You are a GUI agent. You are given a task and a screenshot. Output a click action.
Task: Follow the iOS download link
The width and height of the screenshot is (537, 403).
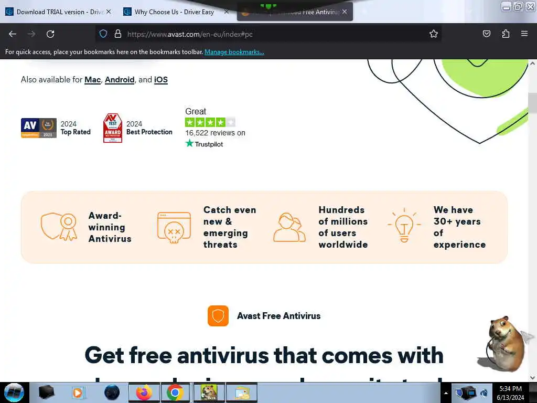[160, 80]
